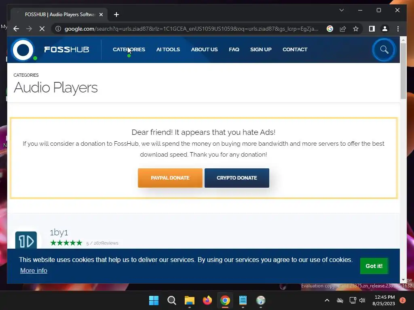
Task: Open Chrome's three-dot menu
Action: (x=398, y=29)
